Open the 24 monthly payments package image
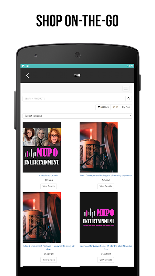155x276 pixels. (99, 147)
